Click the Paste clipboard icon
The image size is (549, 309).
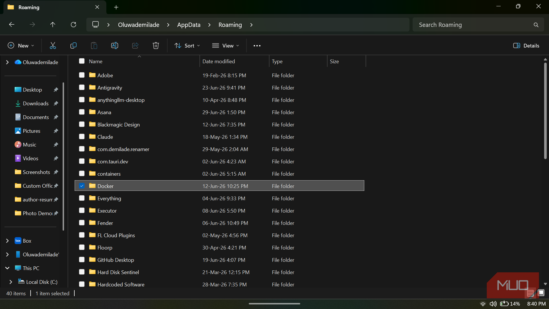point(94,45)
